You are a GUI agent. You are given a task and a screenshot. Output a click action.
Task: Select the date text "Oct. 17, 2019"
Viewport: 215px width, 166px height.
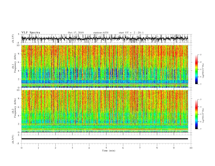pyautogui.click(x=76, y=33)
